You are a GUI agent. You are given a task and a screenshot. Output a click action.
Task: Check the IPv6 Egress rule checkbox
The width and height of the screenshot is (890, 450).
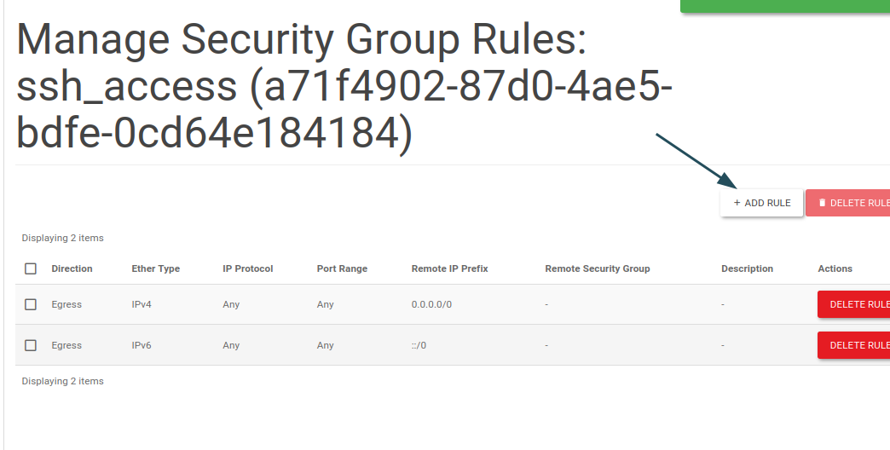coord(31,345)
